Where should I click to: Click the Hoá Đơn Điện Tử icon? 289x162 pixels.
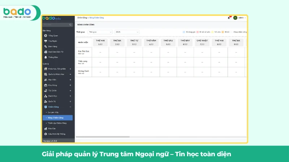46,52
